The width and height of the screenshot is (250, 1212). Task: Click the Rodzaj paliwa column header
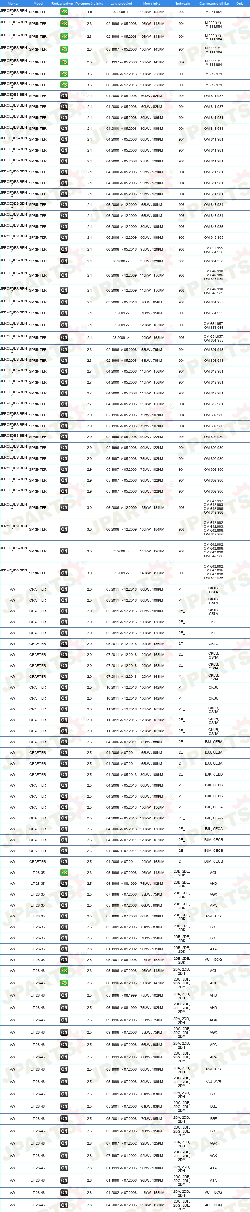click(x=62, y=3)
